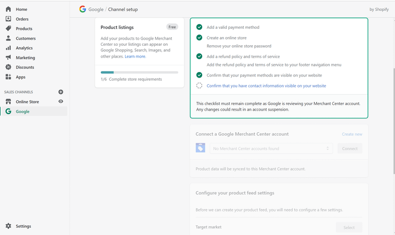The width and height of the screenshot is (395, 235).
Task: Open the Target market Select button
Action: [x=349, y=227]
